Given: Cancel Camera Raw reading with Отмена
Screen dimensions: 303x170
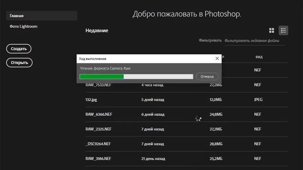Looking at the screenshot, I should [x=207, y=76].
